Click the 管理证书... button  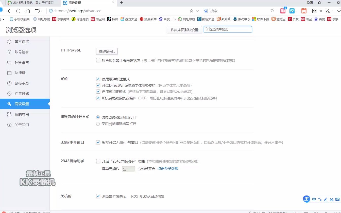[107, 51]
